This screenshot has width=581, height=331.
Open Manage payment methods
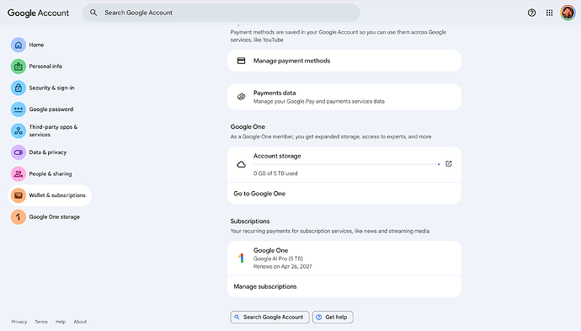point(344,61)
